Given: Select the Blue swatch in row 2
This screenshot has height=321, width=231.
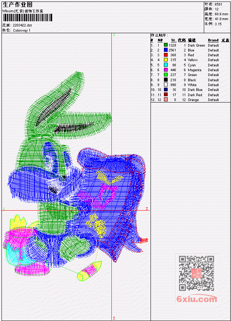Looking at the screenshot, I should pos(166,50).
